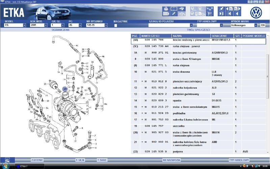This screenshot has width=270, height=169.
Task: Click the LexCom logo icon at bottom left
Action: pos(7,160)
